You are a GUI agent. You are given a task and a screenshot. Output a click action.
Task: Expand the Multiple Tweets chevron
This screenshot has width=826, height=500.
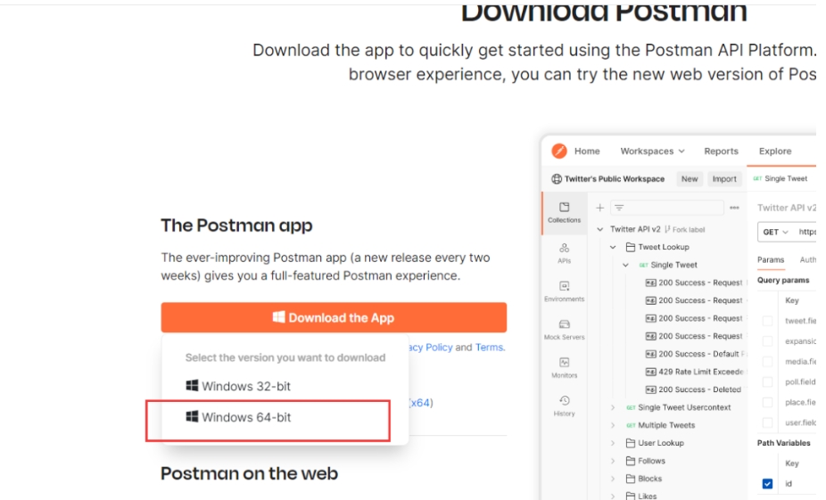point(613,425)
